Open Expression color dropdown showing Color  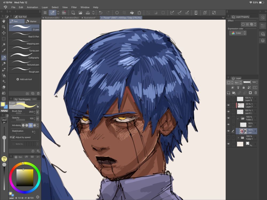(238, 33)
